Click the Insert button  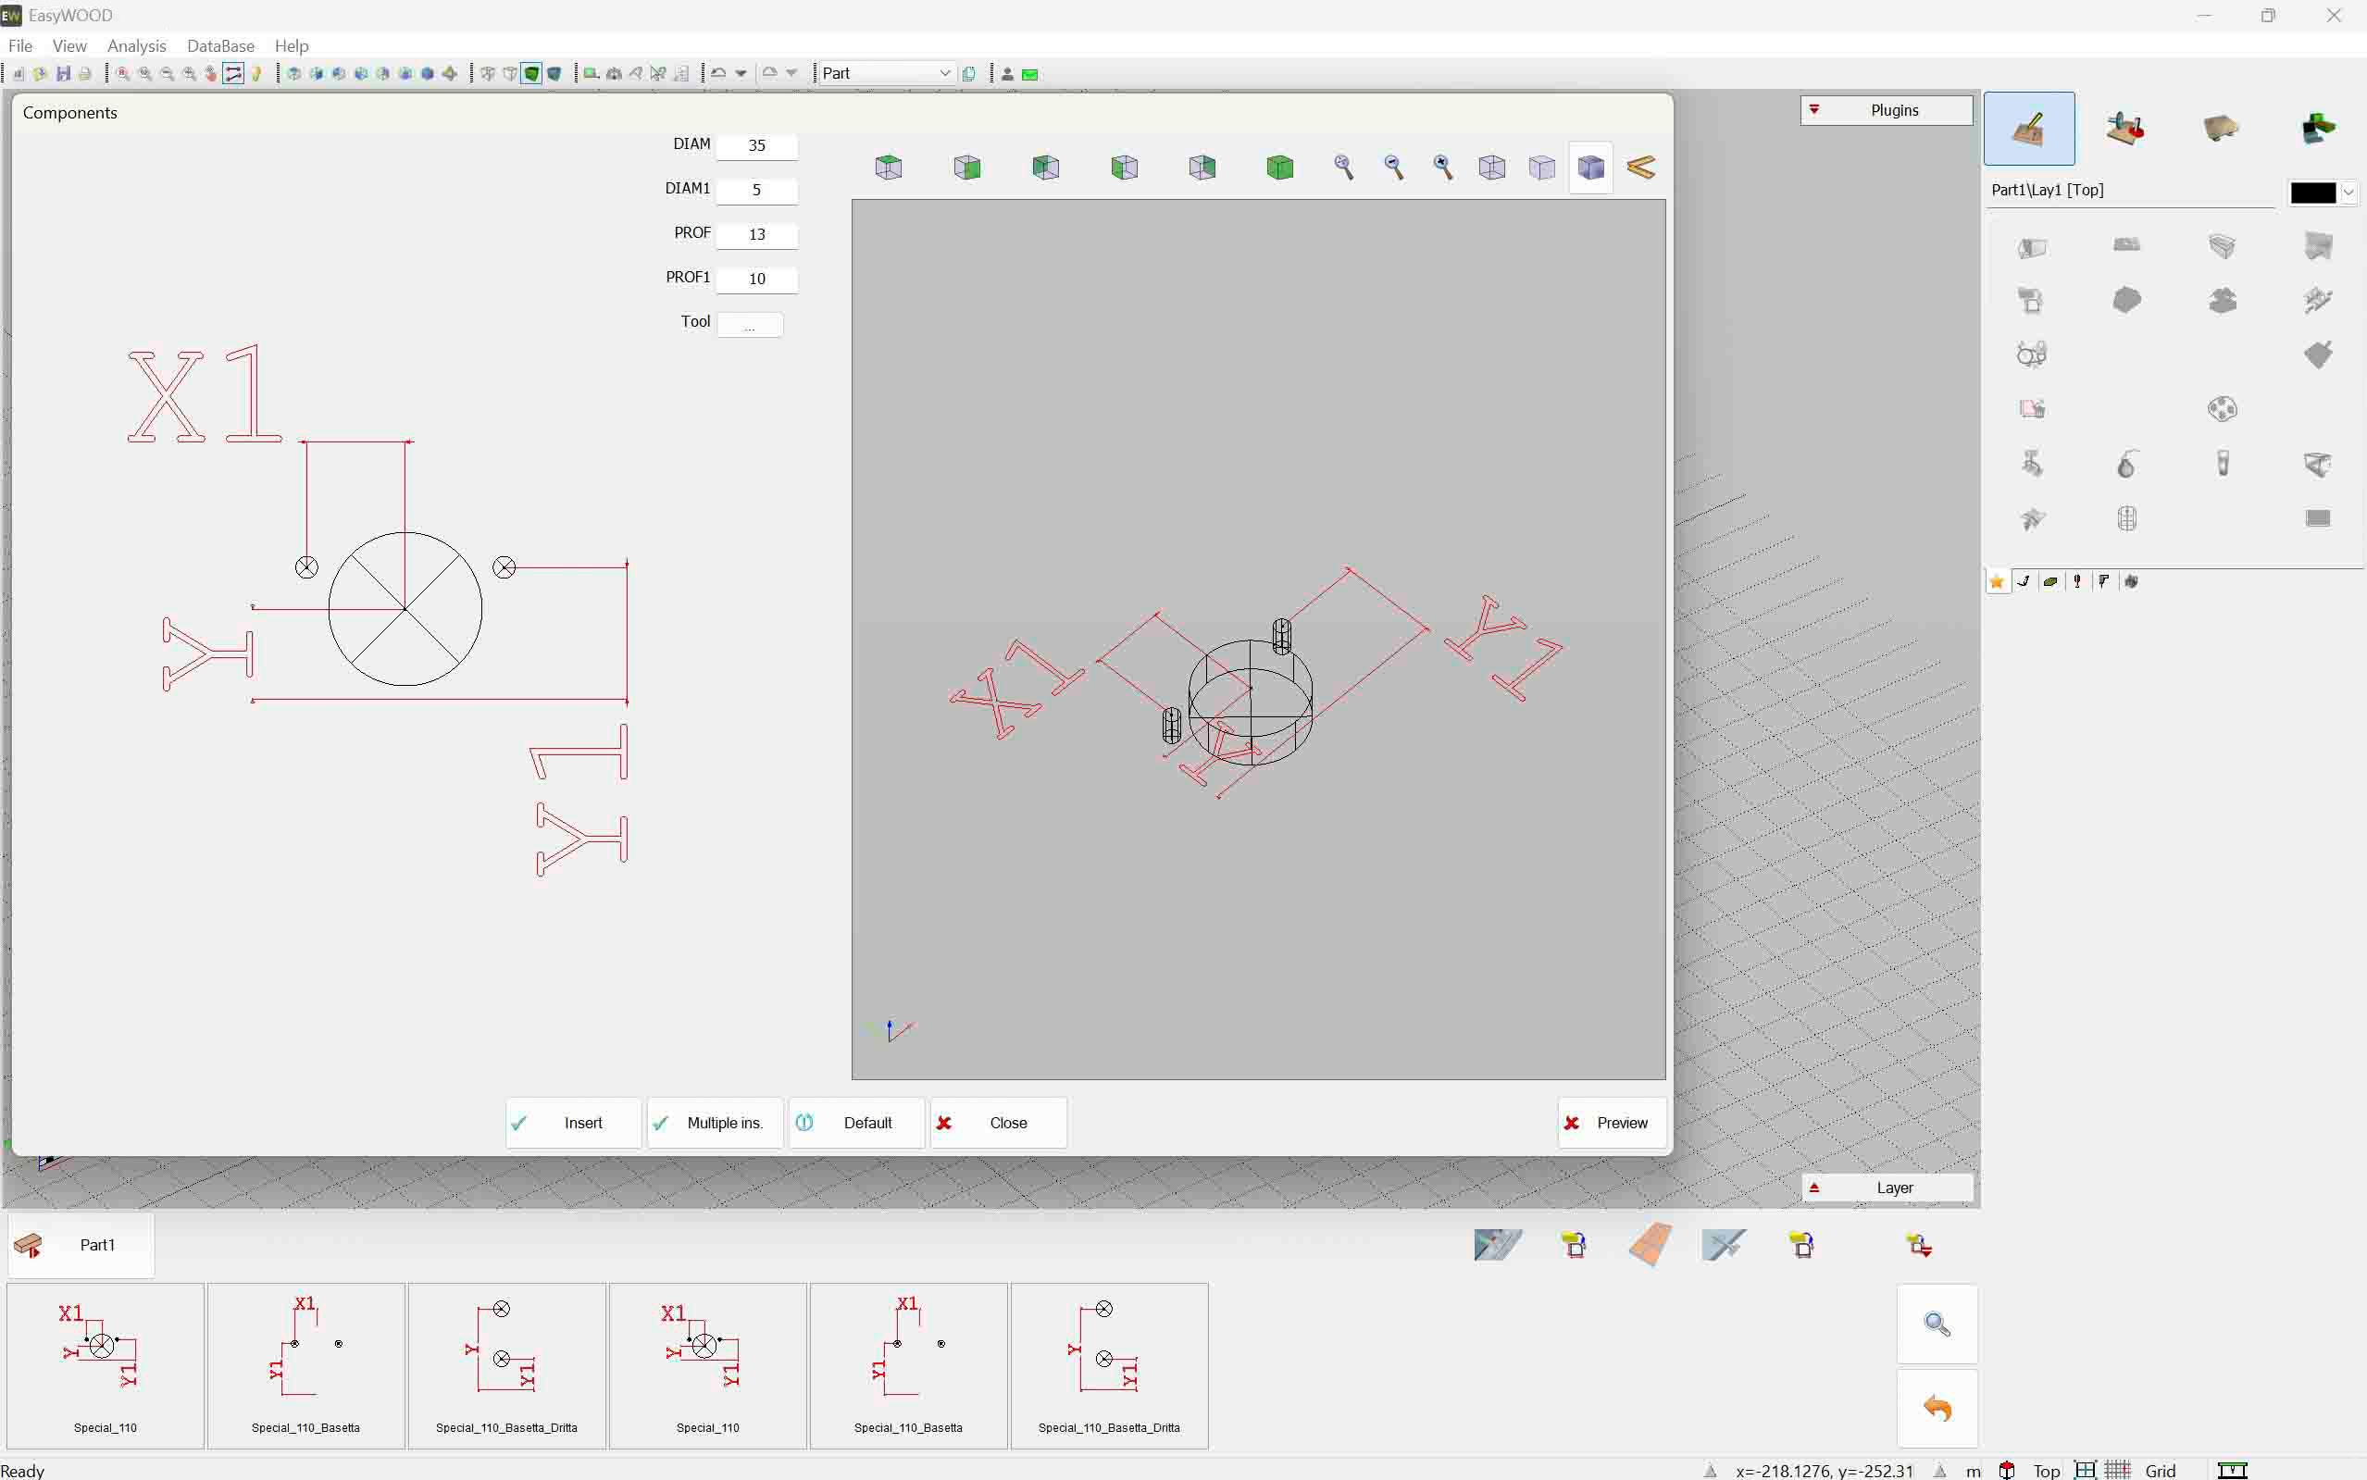click(x=574, y=1123)
